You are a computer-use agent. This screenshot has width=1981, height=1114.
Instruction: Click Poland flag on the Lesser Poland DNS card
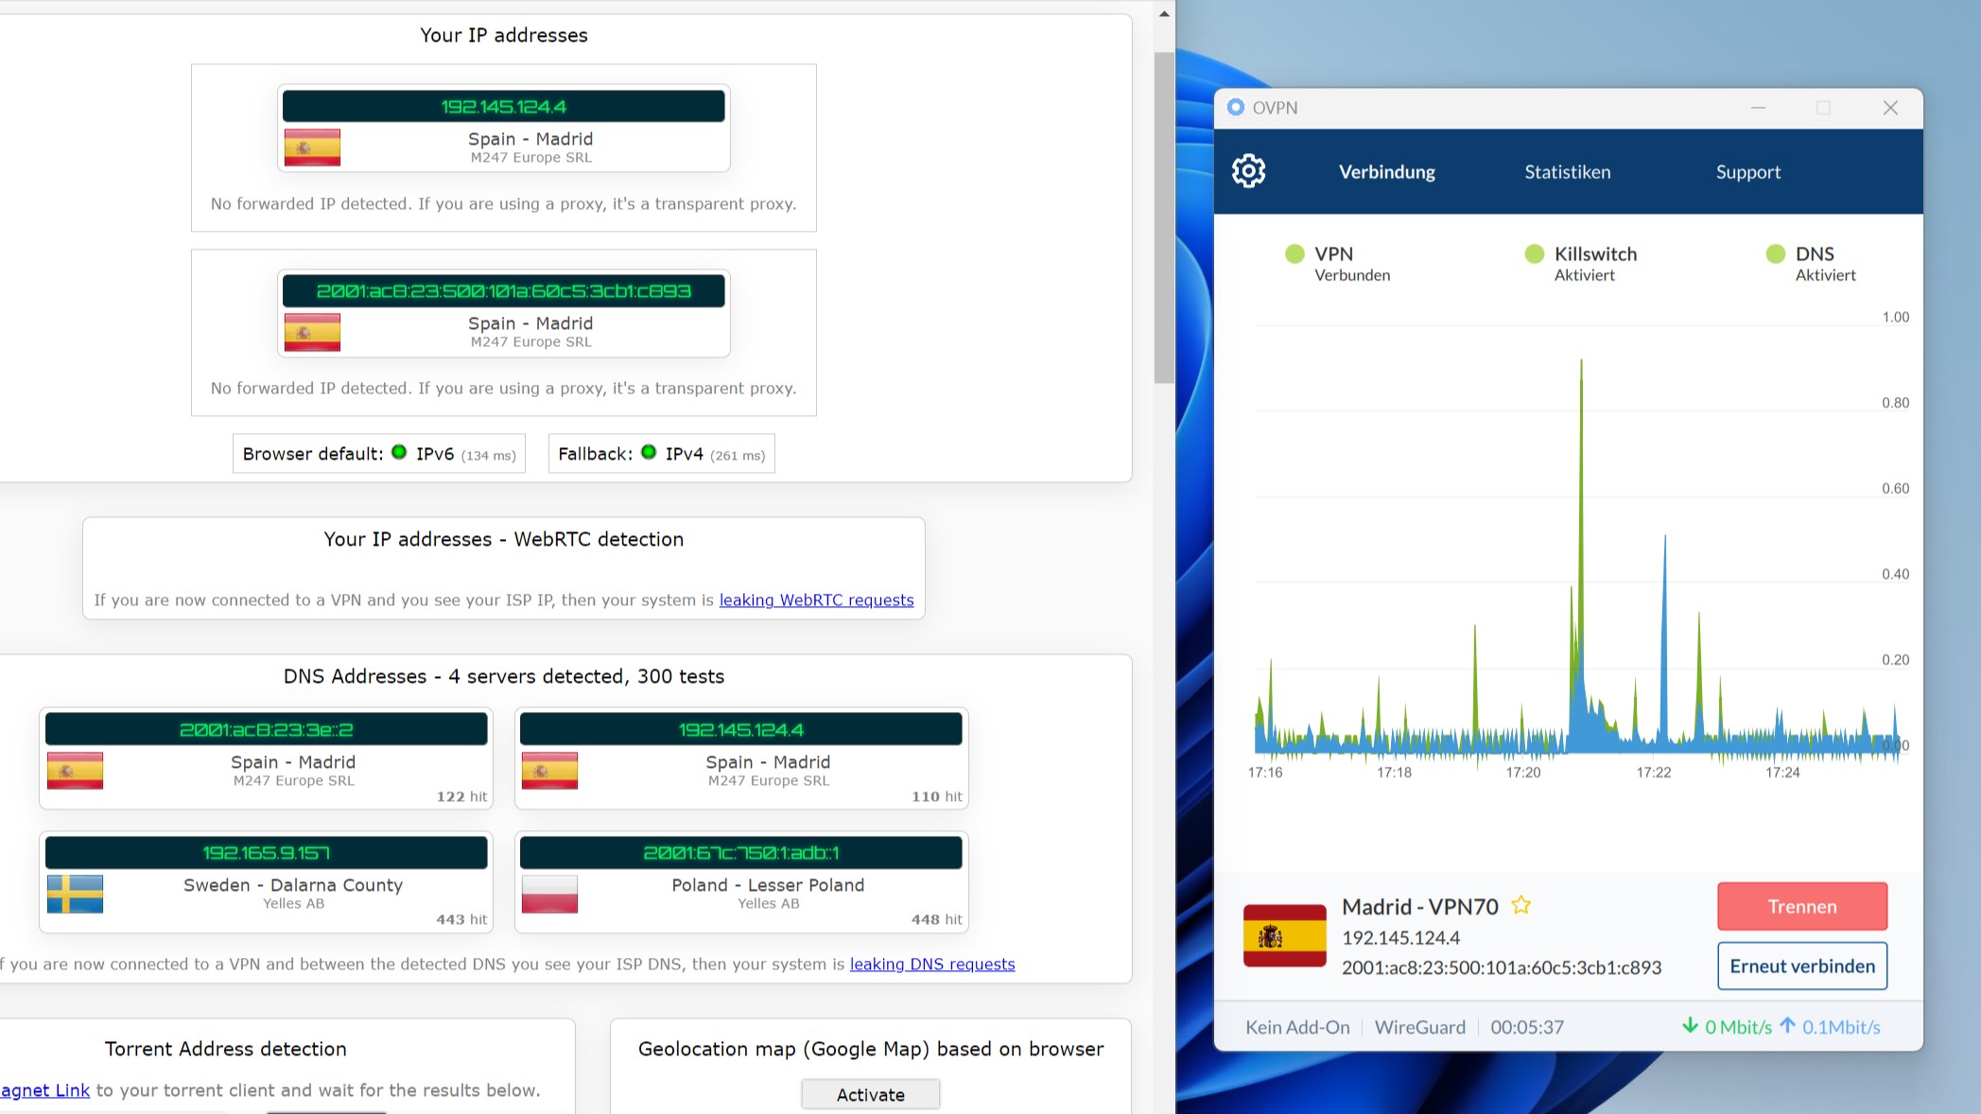549,894
